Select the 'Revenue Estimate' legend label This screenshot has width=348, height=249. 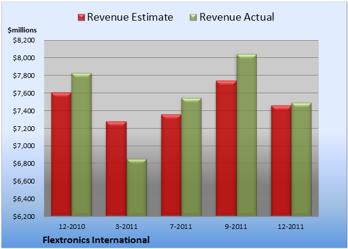click(130, 17)
